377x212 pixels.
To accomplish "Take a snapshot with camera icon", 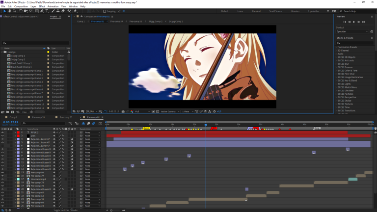I will point(123,111).
